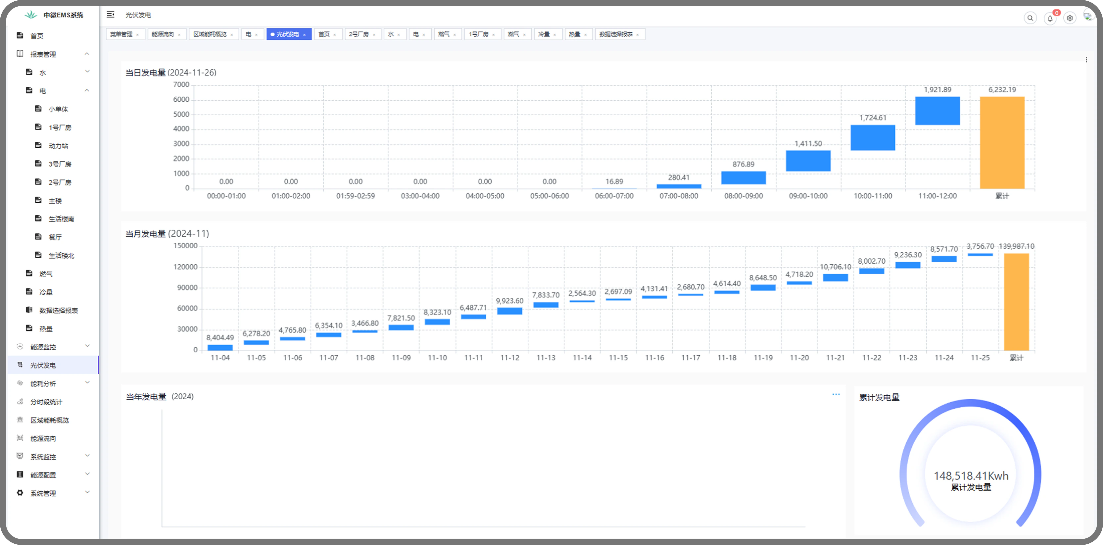Collapse the 报表管理 menu chevron

pos(87,54)
